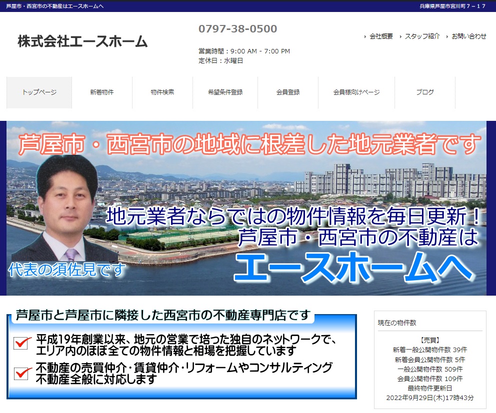
Task: Click the 【売買】 label
Action: [x=430, y=340]
